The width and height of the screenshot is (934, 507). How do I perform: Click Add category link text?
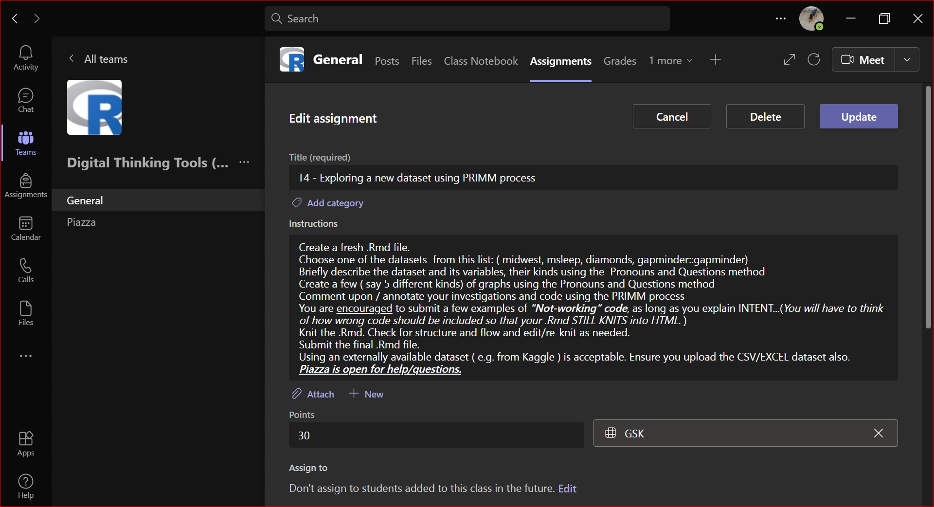[x=335, y=203]
